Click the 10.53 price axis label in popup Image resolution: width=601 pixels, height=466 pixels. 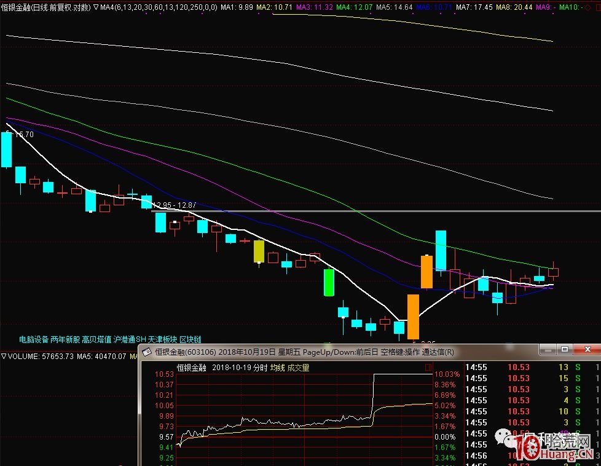(164, 374)
